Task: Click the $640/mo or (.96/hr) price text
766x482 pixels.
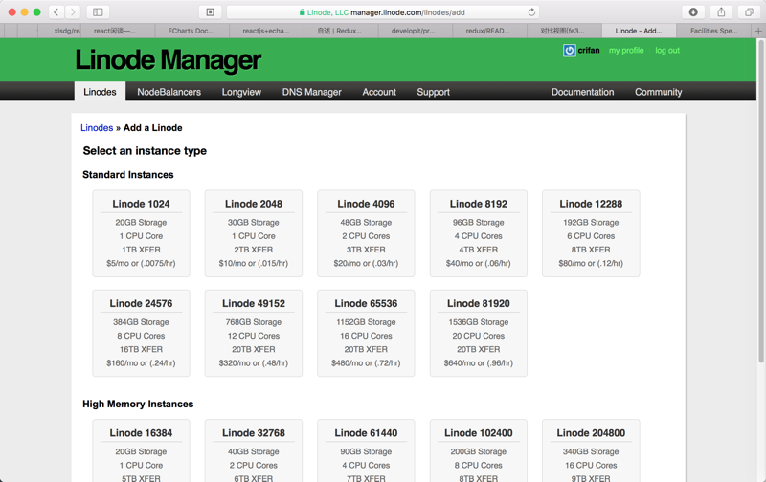Action: pyautogui.click(x=479, y=363)
